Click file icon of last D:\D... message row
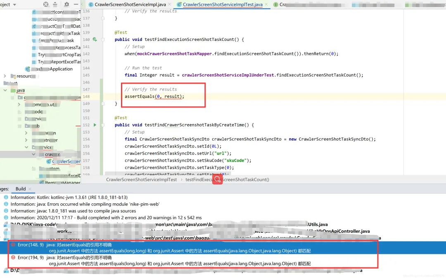The image size is (446, 279). click(x=6, y=270)
